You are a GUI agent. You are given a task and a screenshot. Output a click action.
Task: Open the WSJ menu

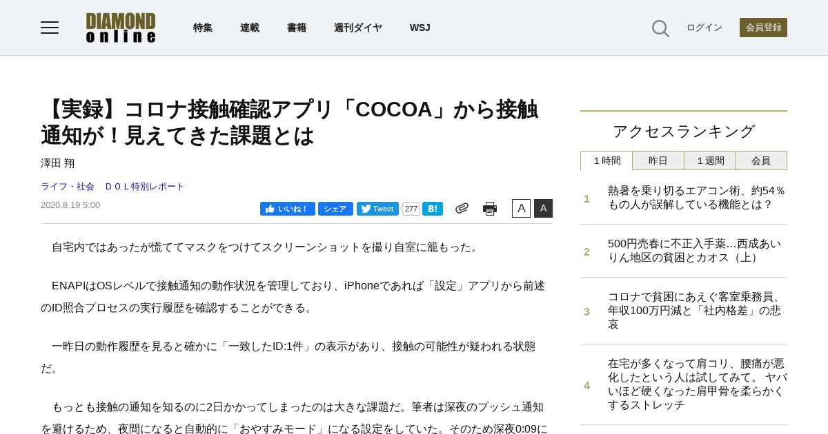point(420,28)
